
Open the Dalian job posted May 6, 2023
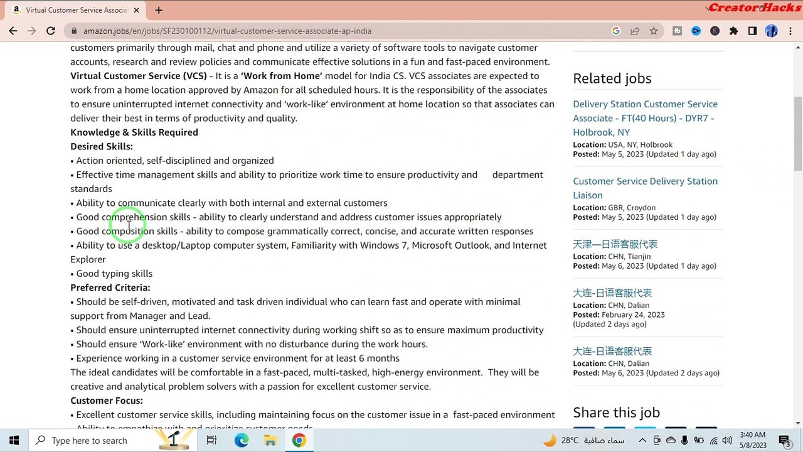coord(612,351)
